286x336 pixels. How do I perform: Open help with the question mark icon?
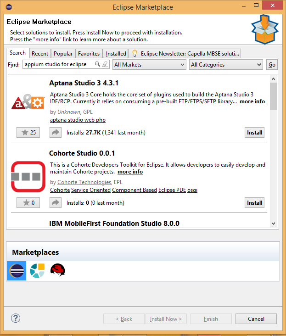pos(16,318)
